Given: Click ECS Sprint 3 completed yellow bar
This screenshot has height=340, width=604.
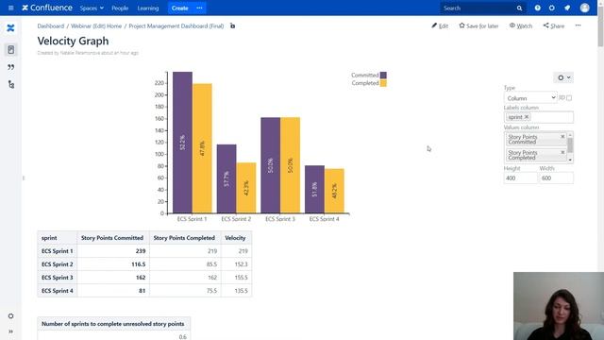Looking at the screenshot, I should tap(290, 165).
